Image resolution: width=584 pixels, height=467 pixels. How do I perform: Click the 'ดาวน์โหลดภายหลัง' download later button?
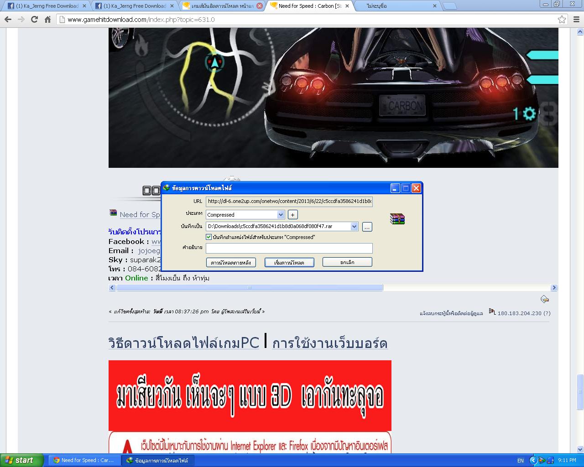pos(231,262)
